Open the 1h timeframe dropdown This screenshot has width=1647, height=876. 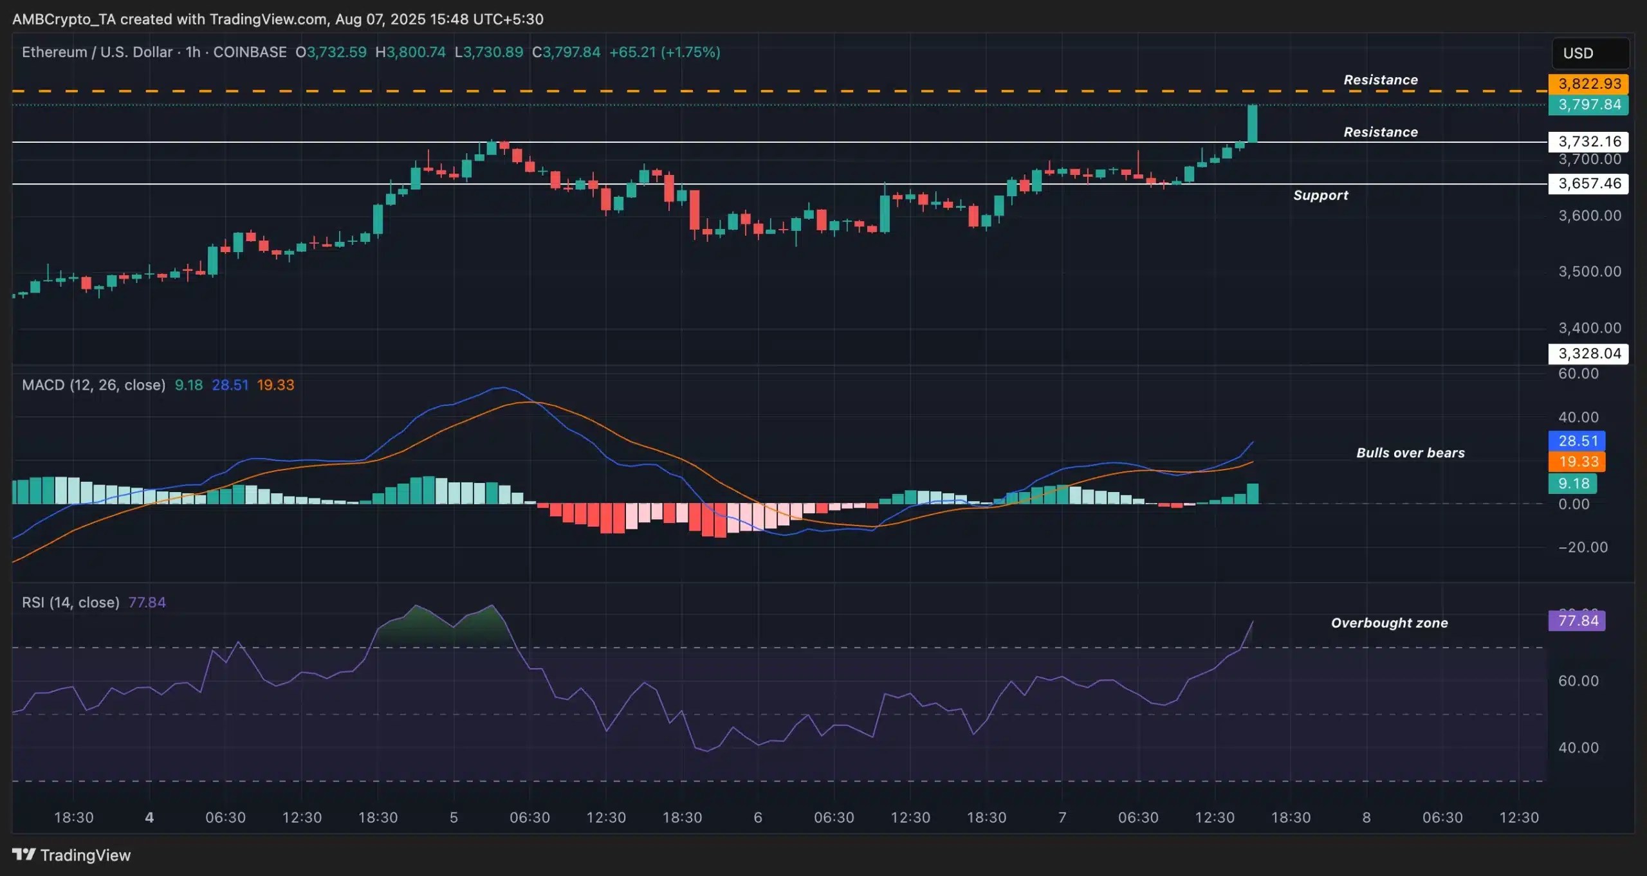(x=192, y=52)
